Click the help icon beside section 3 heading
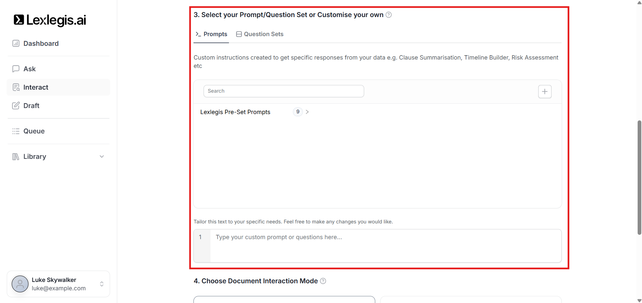The width and height of the screenshot is (642, 303). point(389,15)
